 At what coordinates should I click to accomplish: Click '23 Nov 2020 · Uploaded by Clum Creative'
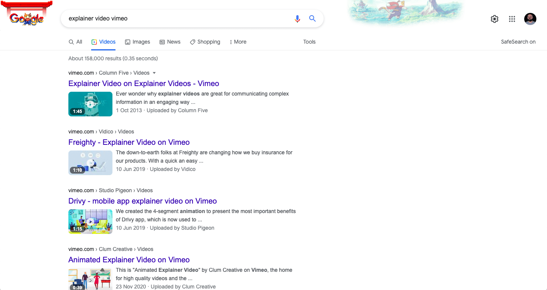tap(166, 287)
